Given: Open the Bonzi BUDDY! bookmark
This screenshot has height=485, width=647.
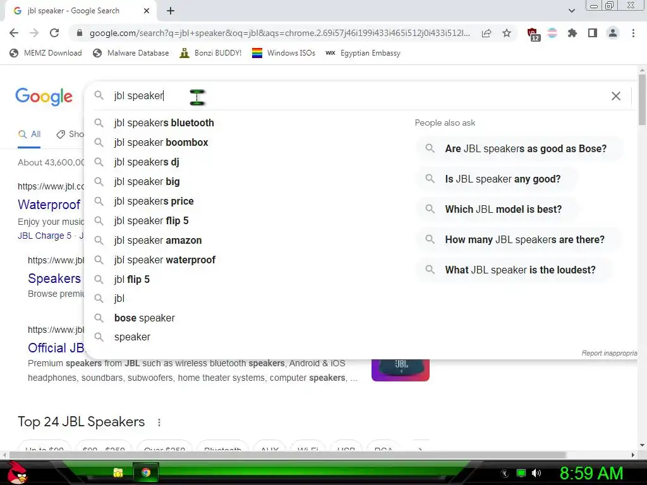Looking at the screenshot, I should (x=210, y=53).
